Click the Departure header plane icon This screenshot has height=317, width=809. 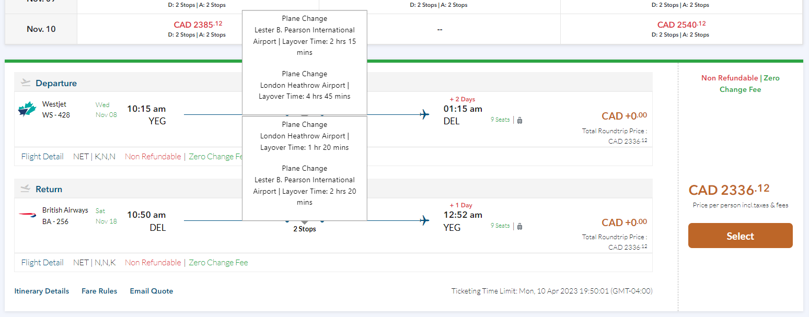point(26,83)
